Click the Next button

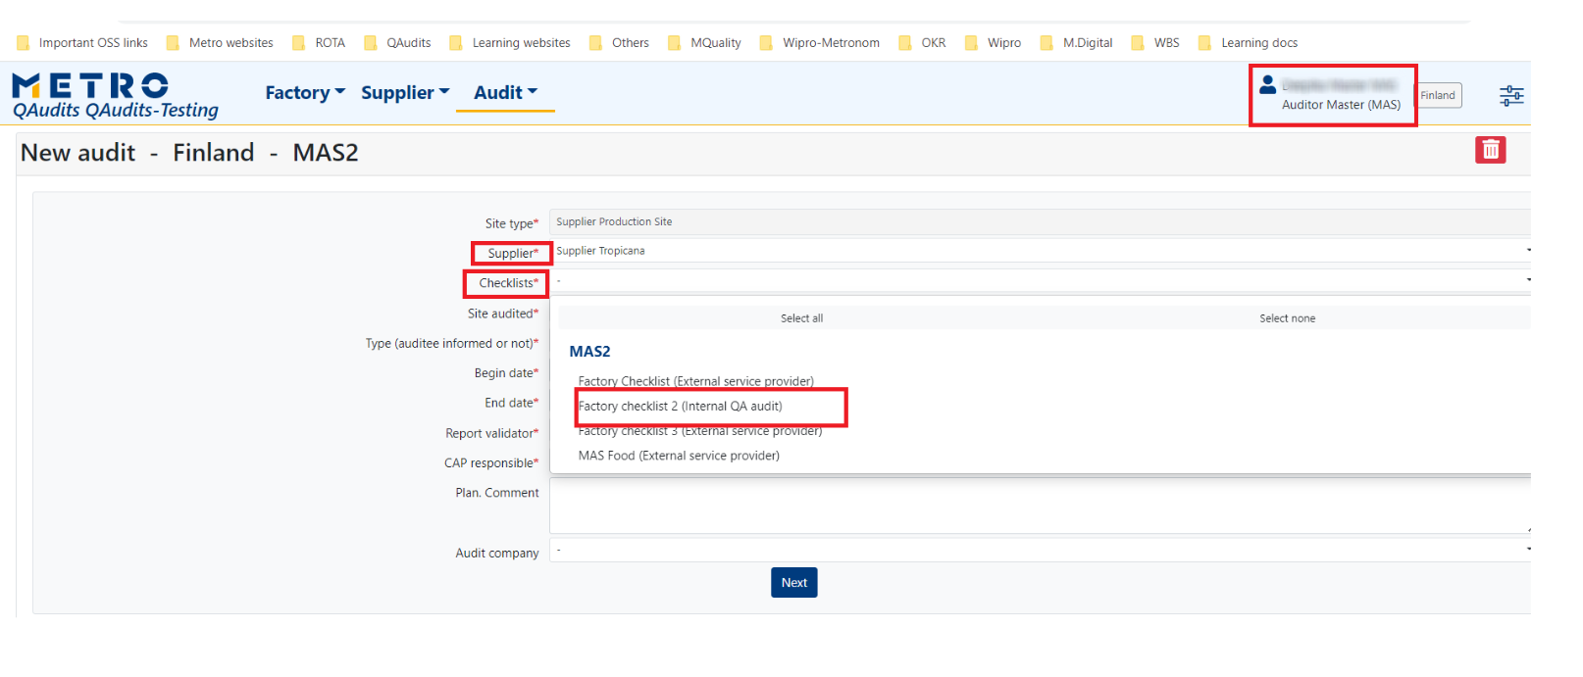tap(793, 583)
